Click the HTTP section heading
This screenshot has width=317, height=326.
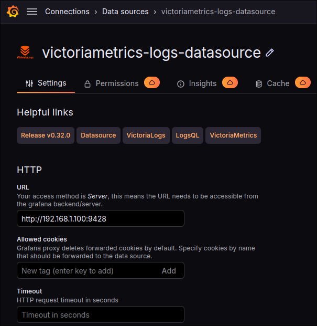(x=29, y=170)
